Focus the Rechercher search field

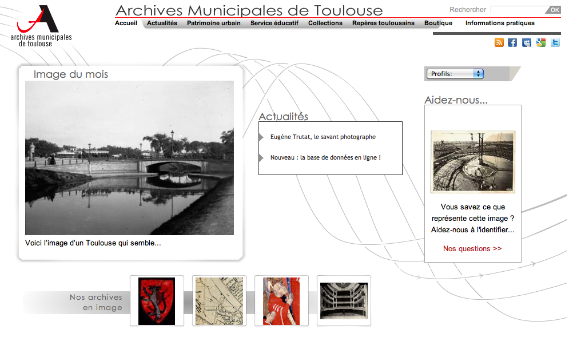tap(519, 10)
